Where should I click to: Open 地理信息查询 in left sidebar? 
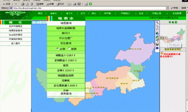pyautogui.click(x=16, y=31)
